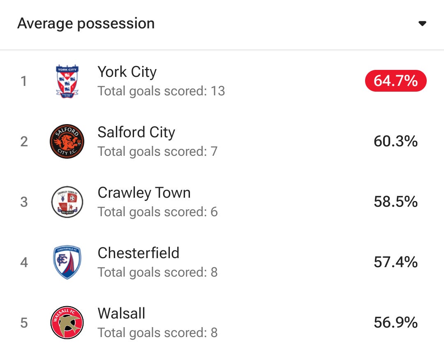Open the Chesterfield team name
The width and height of the screenshot is (444, 351).
(139, 253)
